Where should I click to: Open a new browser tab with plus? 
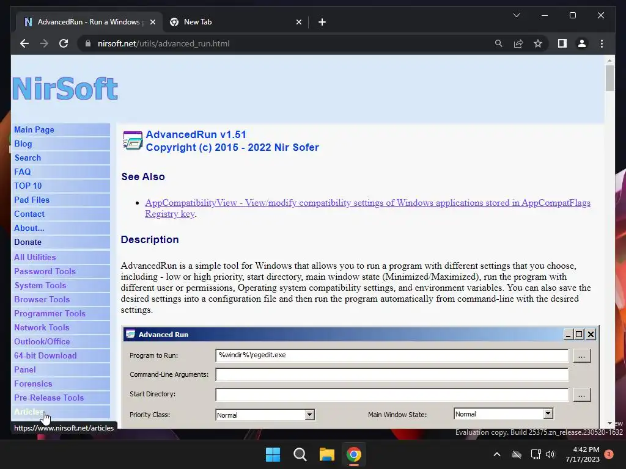click(x=322, y=22)
